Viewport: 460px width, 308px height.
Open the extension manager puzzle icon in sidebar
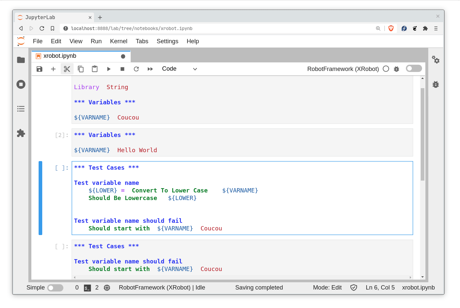[21, 133]
